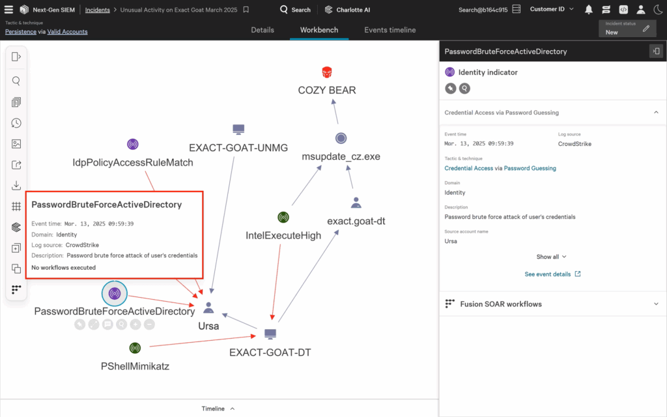667x417 pixels.
Task: Click pin icon under Identity indicator
Action: pyautogui.click(x=451, y=89)
